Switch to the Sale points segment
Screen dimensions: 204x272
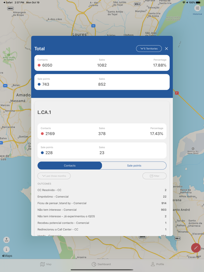click(134, 165)
